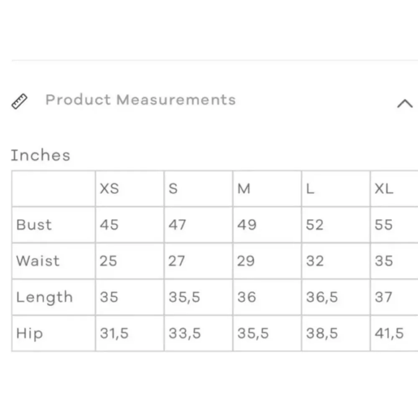Collapse the Product Measurements section chevron
Viewport: 418px width, 418px height.
click(404, 103)
